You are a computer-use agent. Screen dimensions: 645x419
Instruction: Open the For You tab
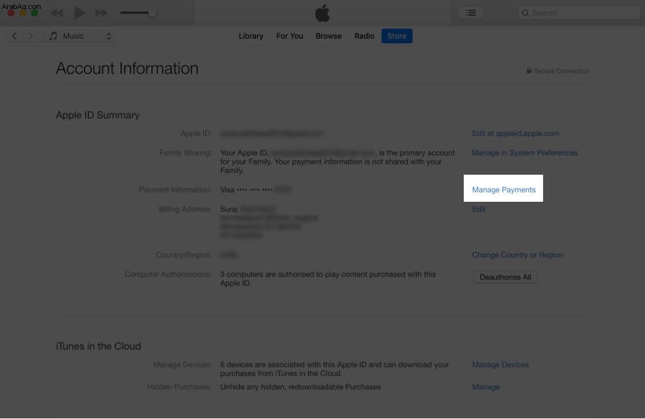click(x=290, y=35)
